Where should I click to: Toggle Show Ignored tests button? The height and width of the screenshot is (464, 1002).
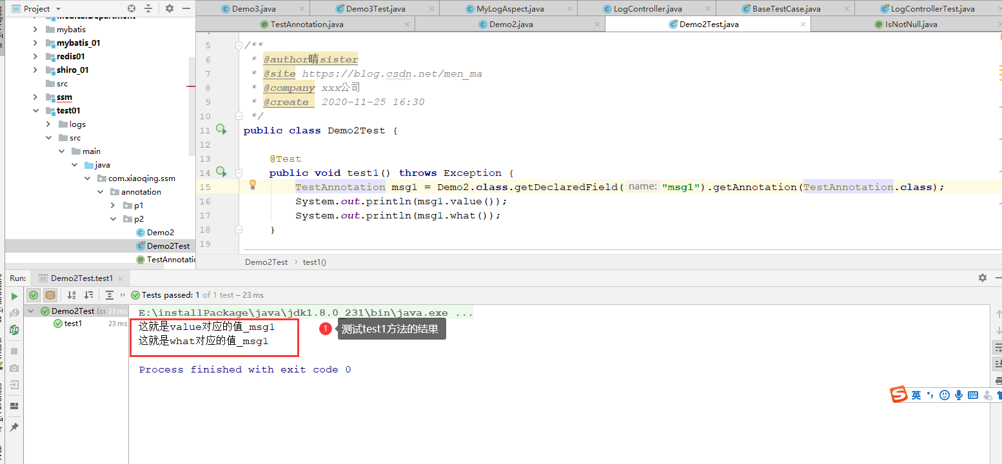(x=50, y=295)
